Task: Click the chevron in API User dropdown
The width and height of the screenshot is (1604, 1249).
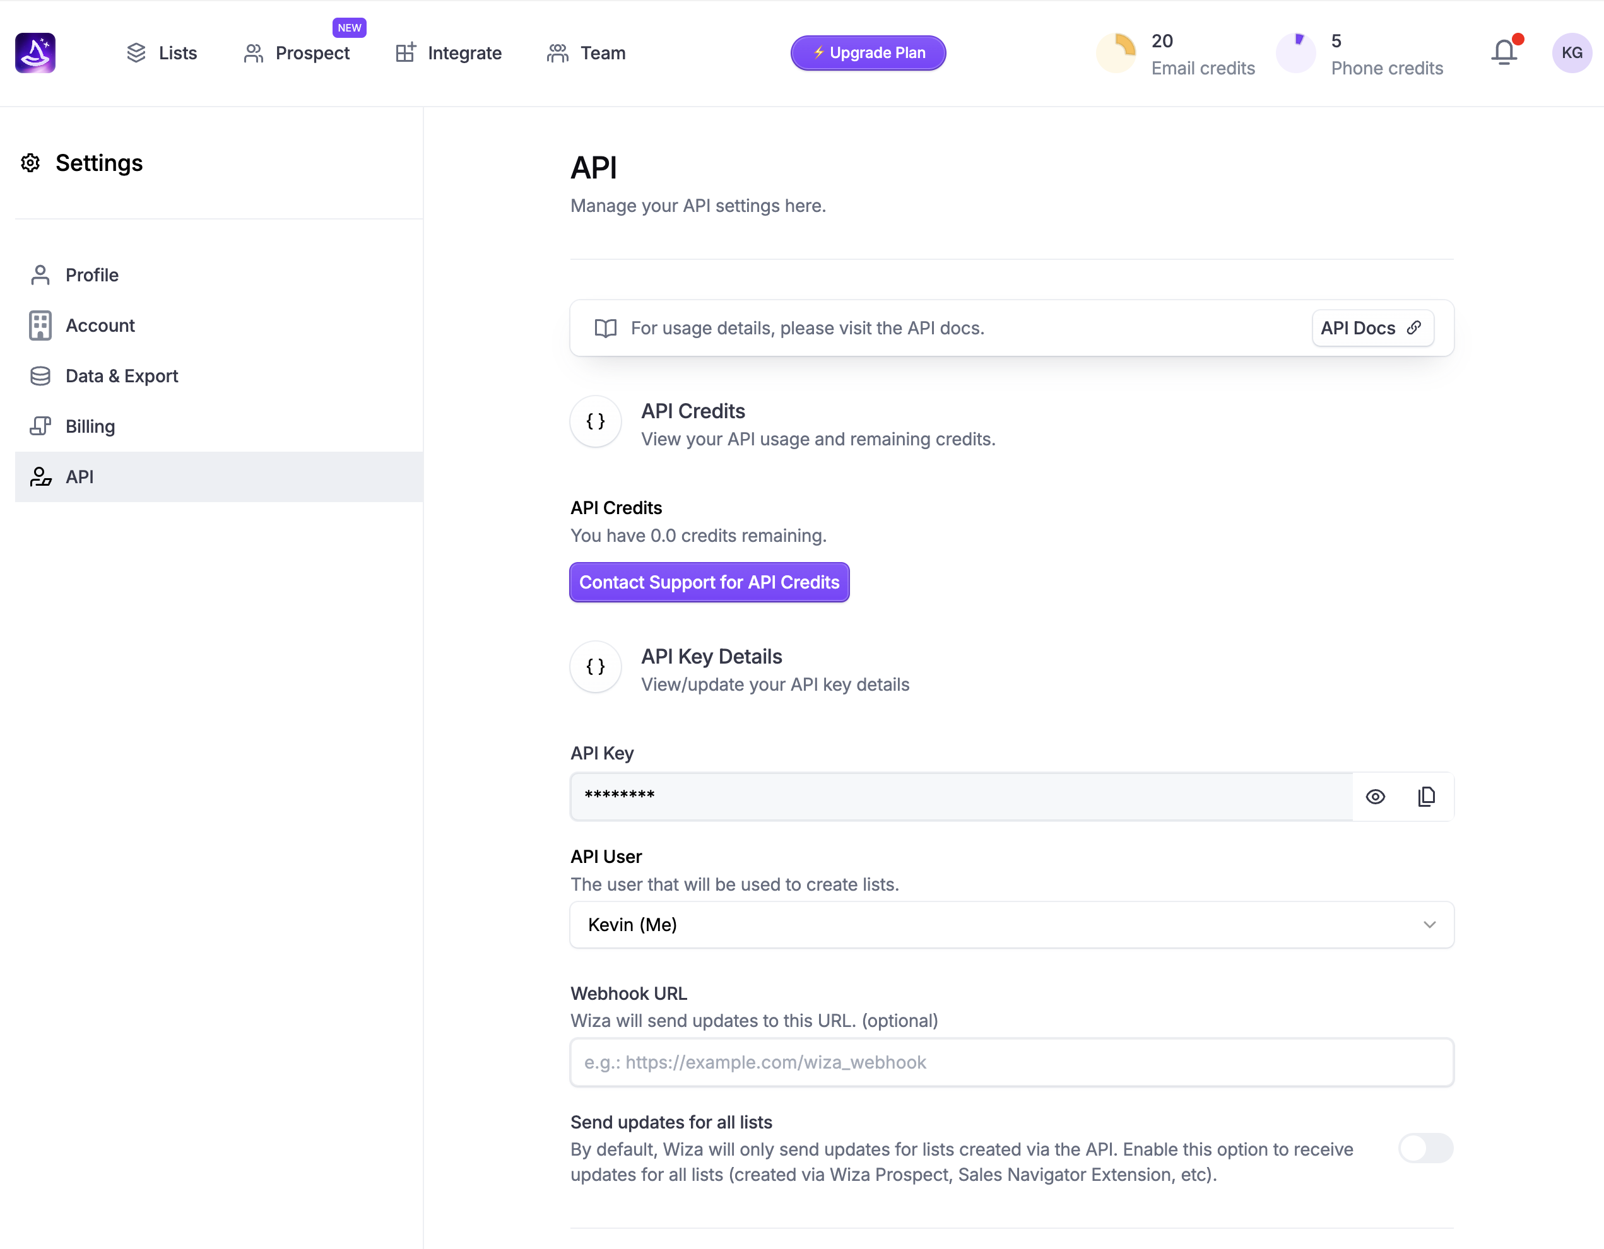Action: click(1429, 925)
